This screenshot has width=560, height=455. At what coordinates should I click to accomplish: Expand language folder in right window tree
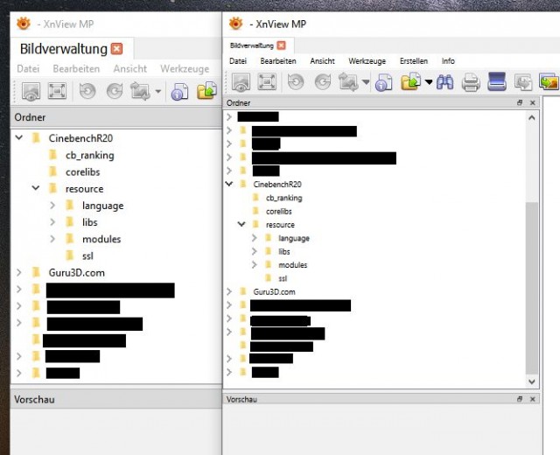point(255,237)
